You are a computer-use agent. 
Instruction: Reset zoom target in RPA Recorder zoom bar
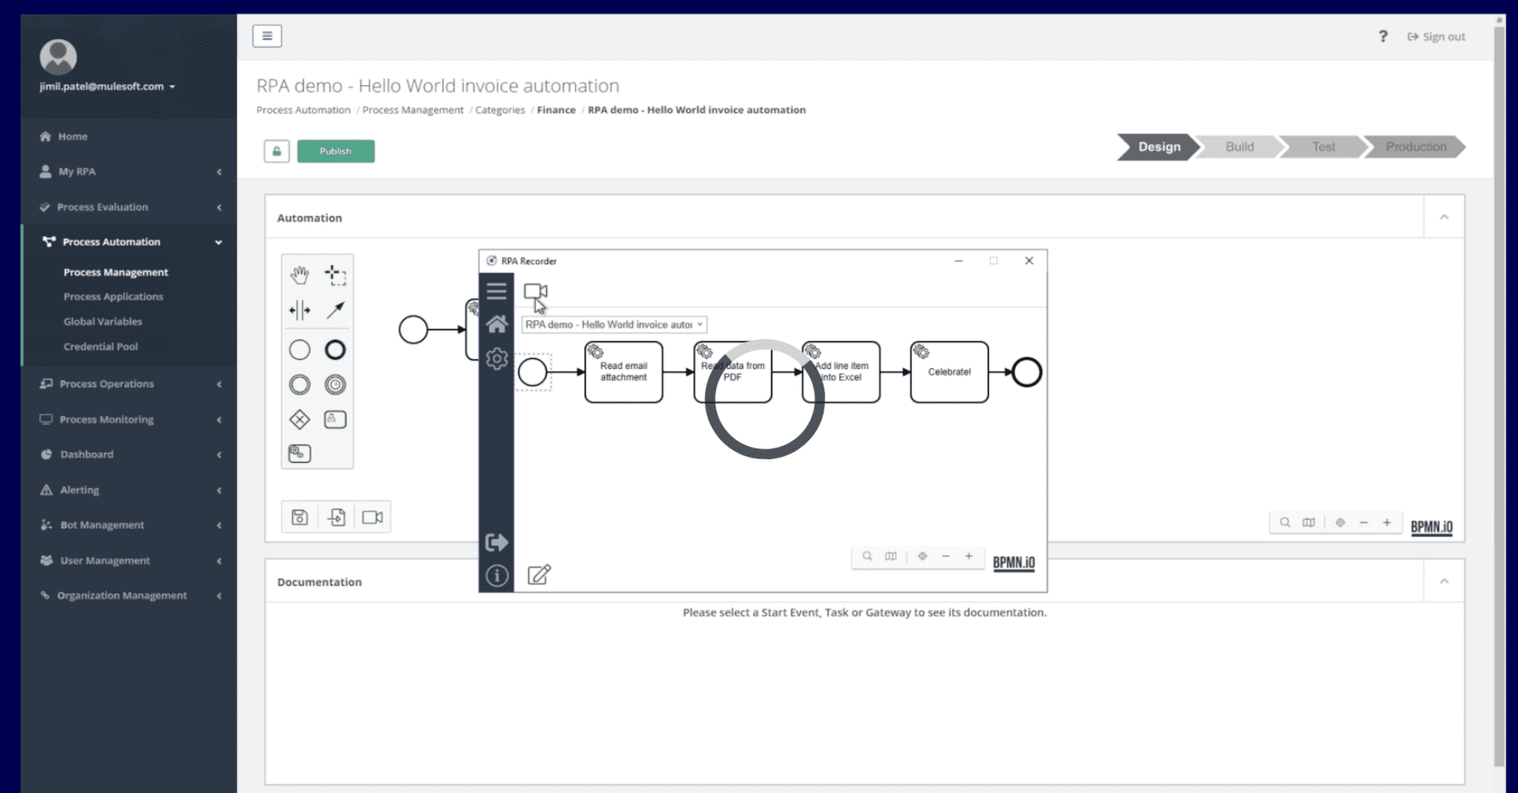922,556
